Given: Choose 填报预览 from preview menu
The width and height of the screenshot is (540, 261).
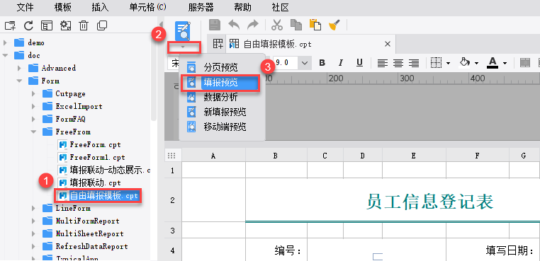Looking at the screenshot, I should pyautogui.click(x=222, y=82).
